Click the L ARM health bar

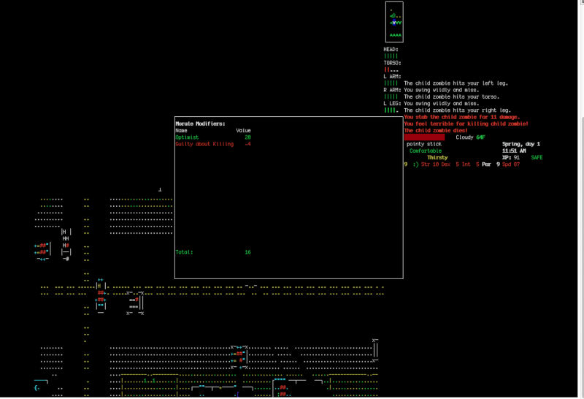[x=391, y=83]
